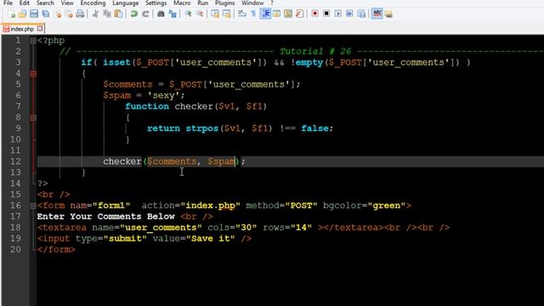Toggle show all characters pilcrow icon
This screenshot has height=306, width=544.
click(253, 14)
